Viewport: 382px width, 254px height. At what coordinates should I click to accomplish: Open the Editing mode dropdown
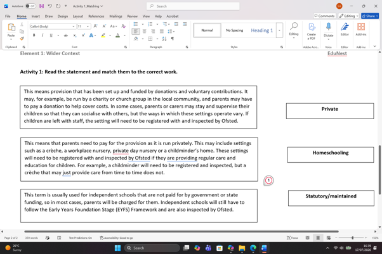coord(348,16)
